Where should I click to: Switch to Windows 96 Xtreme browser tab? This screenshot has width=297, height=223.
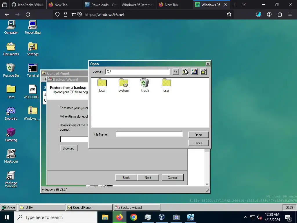(138, 5)
